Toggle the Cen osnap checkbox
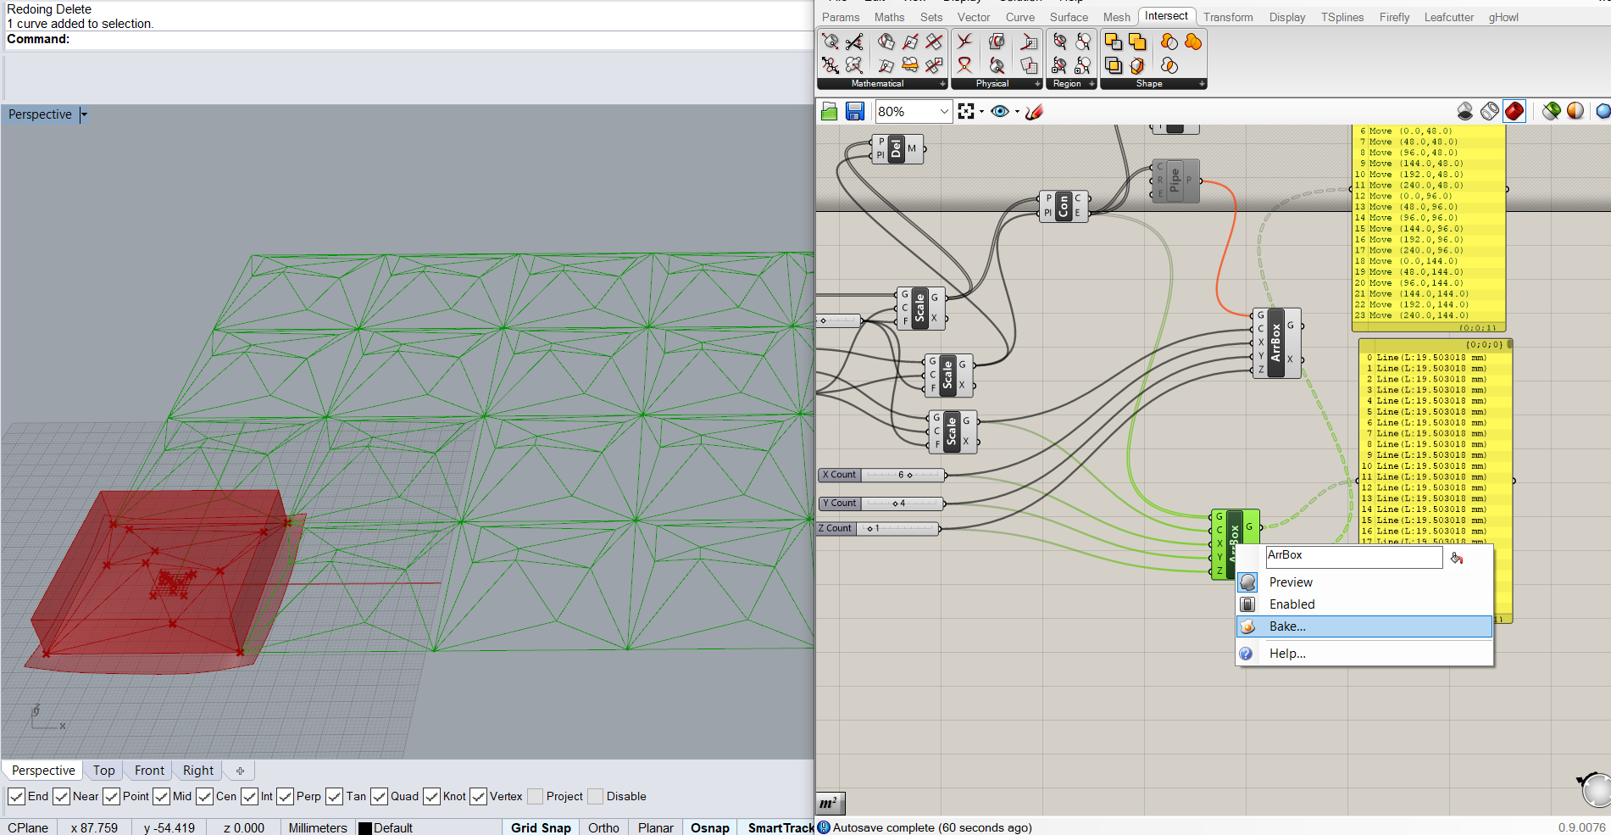The height and width of the screenshot is (835, 1611). pos(204,797)
